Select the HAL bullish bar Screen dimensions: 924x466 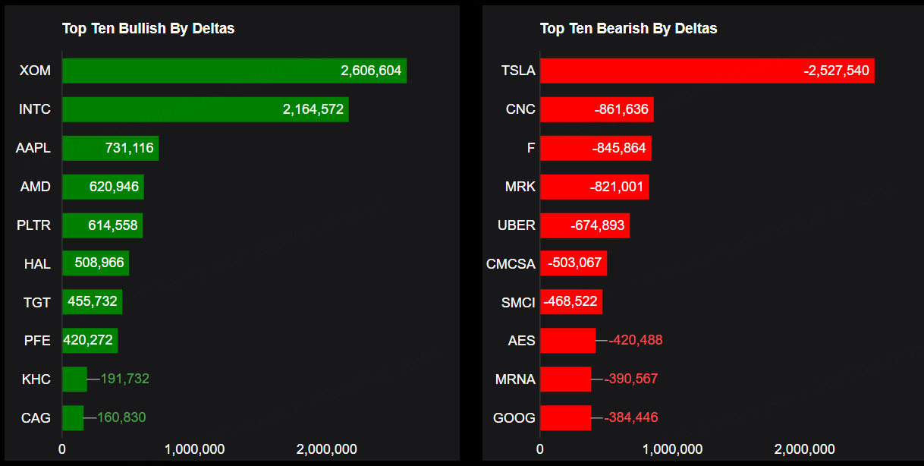[95, 263]
